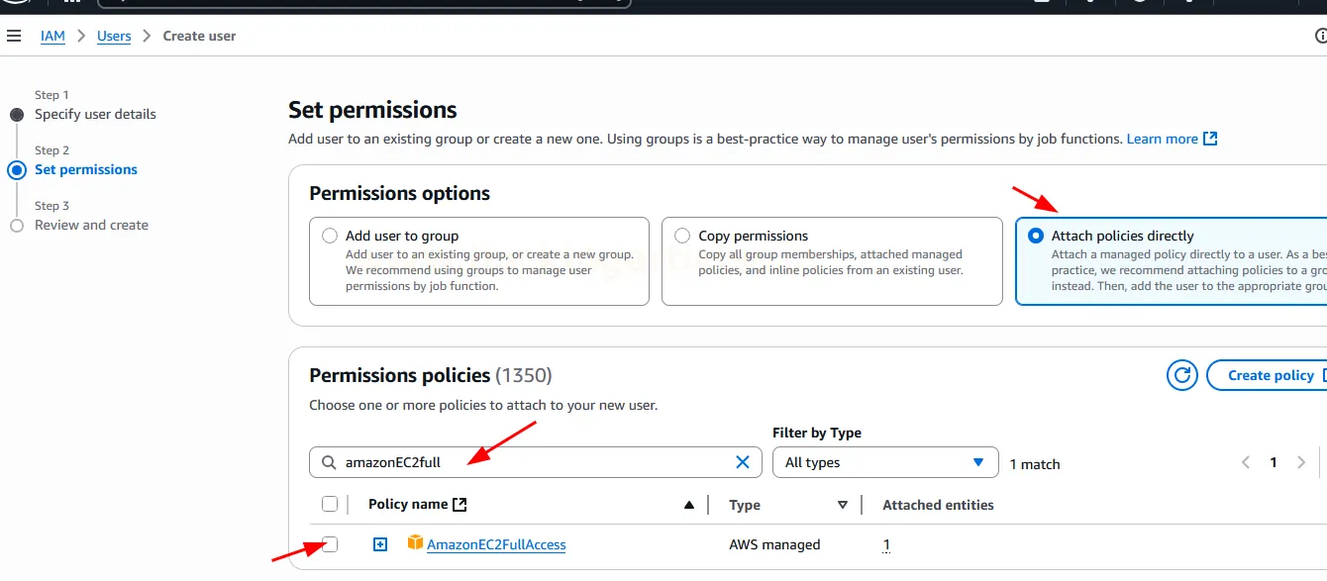Click inside the policy search field
The image size is (1327, 581).
[535, 462]
